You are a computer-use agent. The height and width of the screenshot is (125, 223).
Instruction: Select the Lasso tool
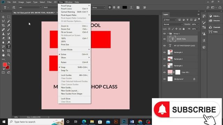(3, 21)
